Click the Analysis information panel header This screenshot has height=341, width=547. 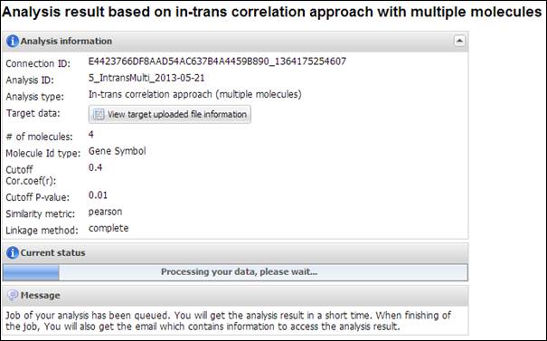pyautogui.click(x=235, y=42)
